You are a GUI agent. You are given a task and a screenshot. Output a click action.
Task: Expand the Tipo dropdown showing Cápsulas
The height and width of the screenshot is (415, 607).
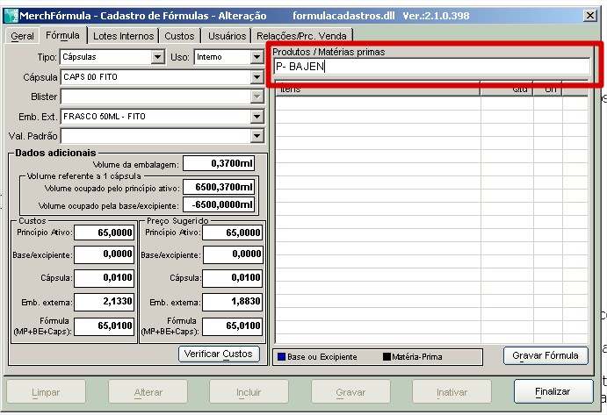point(158,57)
